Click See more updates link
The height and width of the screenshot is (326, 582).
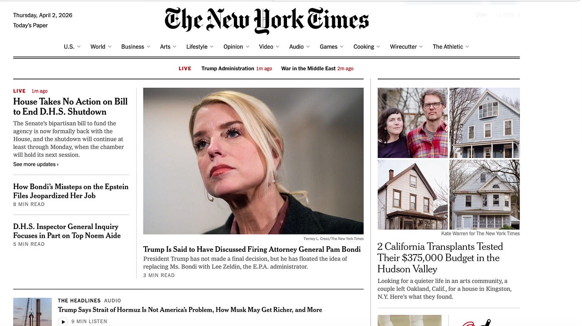click(36, 164)
